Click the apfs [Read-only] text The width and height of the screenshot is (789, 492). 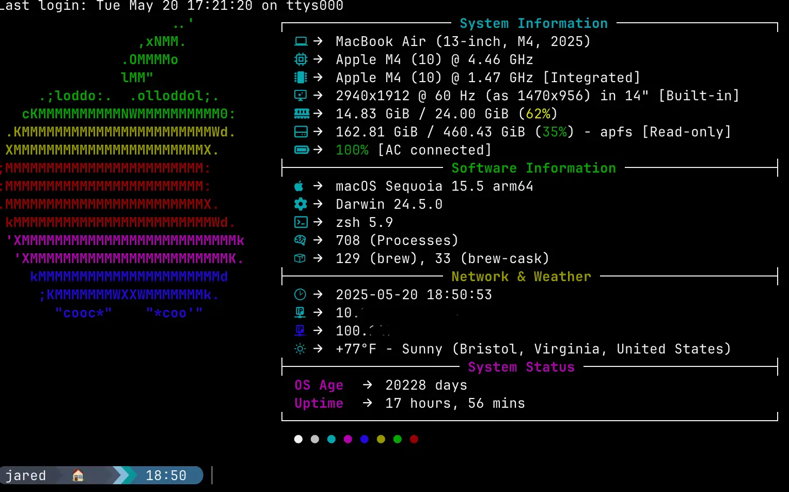(666, 132)
